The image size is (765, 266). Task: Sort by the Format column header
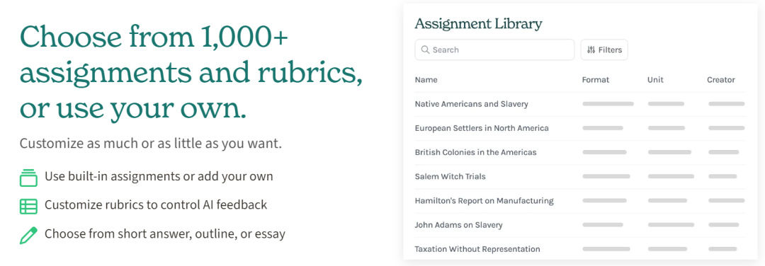pos(595,80)
